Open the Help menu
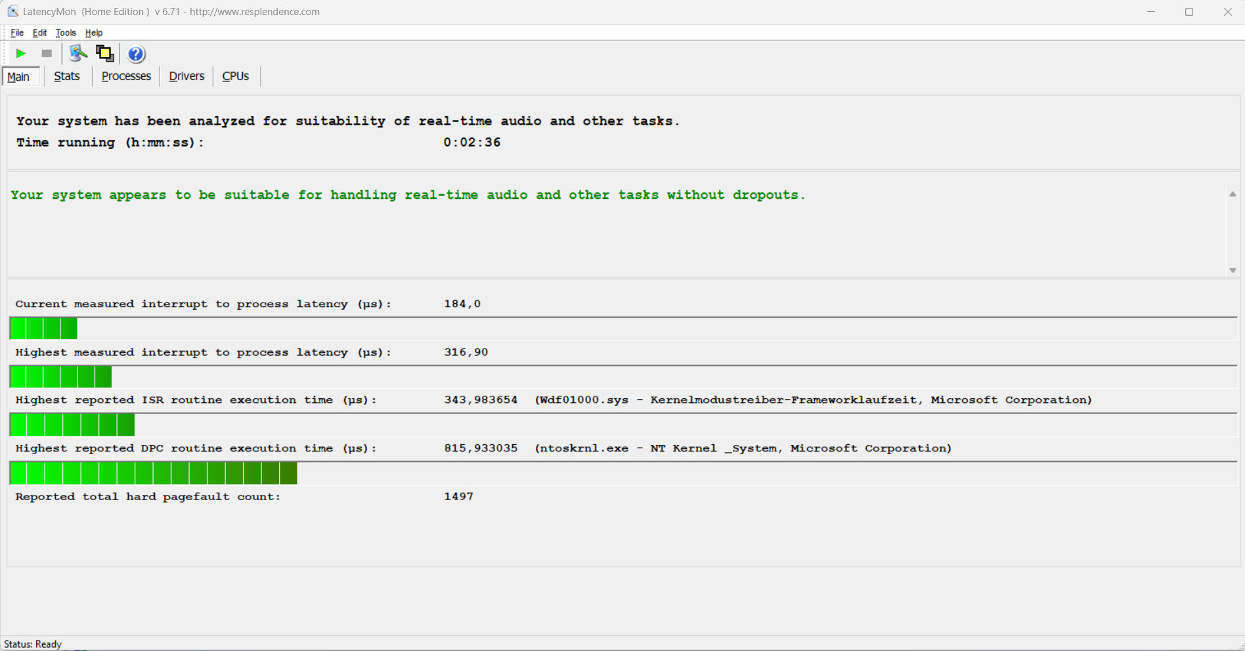The width and height of the screenshot is (1245, 651). click(x=94, y=33)
